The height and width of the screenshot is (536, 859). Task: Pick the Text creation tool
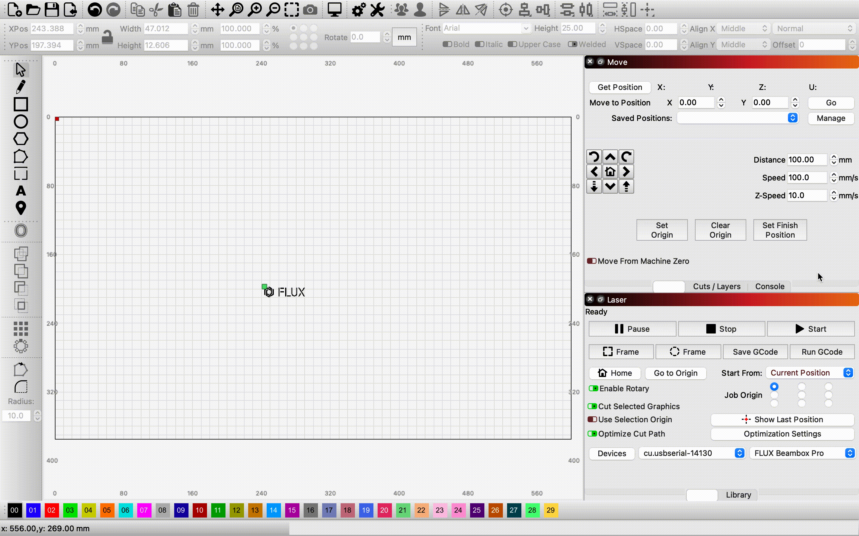coord(21,191)
